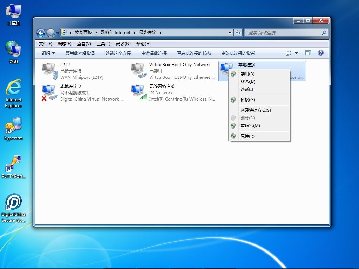
Task: Click the address bar location icon
Action: pyautogui.click(x=65, y=33)
